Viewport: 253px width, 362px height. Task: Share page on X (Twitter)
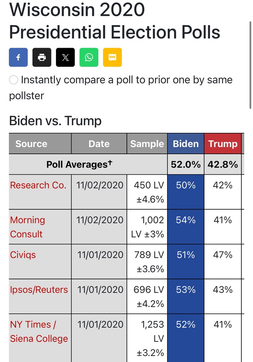coord(66,57)
